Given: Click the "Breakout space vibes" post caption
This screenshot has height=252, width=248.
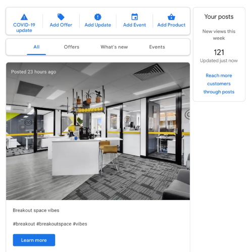Looking at the screenshot, I should pos(36,210).
